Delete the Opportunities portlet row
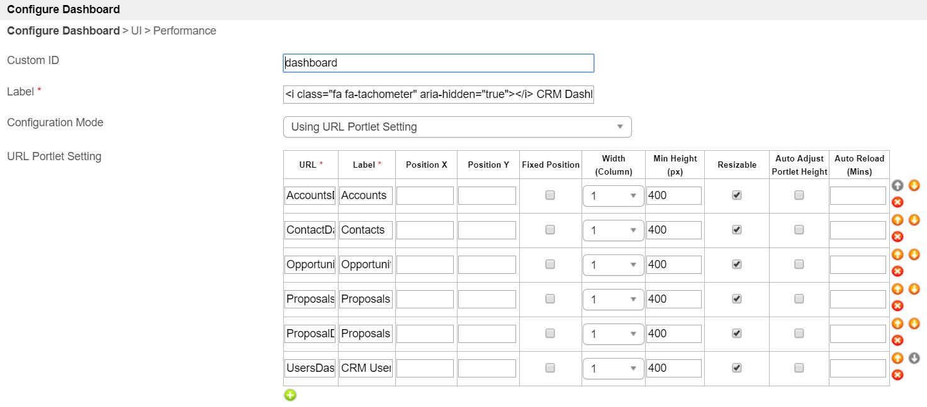 (x=898, y=271)
